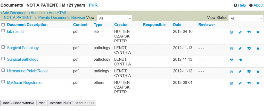The image size is (264, 111).
Task: Delete the lab results document
Action: [231, 32]
